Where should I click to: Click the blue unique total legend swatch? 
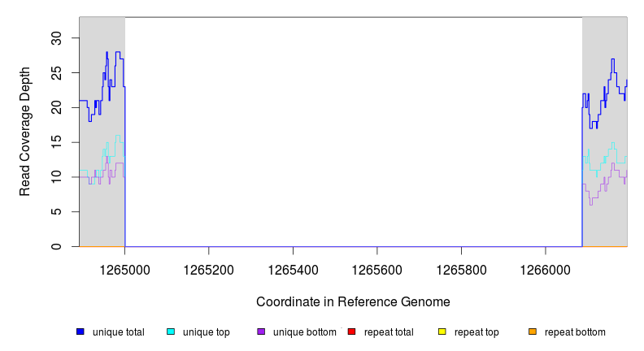[x=80, y=332]
